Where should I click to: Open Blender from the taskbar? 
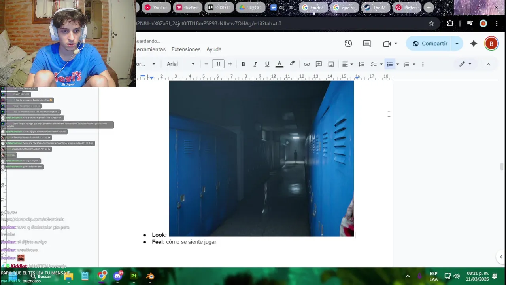click(150, 276)
